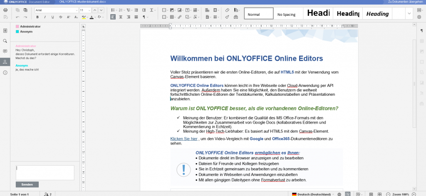This screenshot has width=426, height=196.
Task: Click the Print icon in toolbar
Action: [x=5, y=10]
